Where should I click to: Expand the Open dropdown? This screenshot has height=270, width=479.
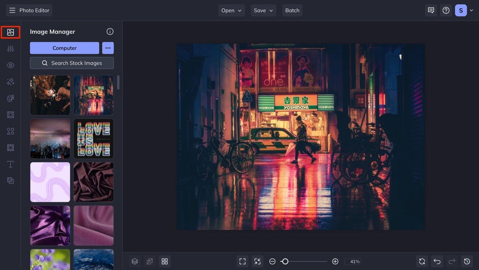pyautogui.click(x=231, y=10)
